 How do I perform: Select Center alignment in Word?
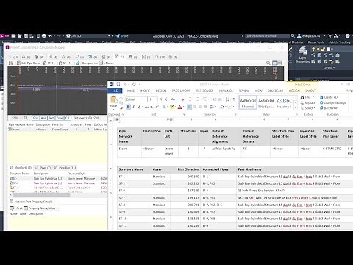pyautogui.click(x=195, y=107)
